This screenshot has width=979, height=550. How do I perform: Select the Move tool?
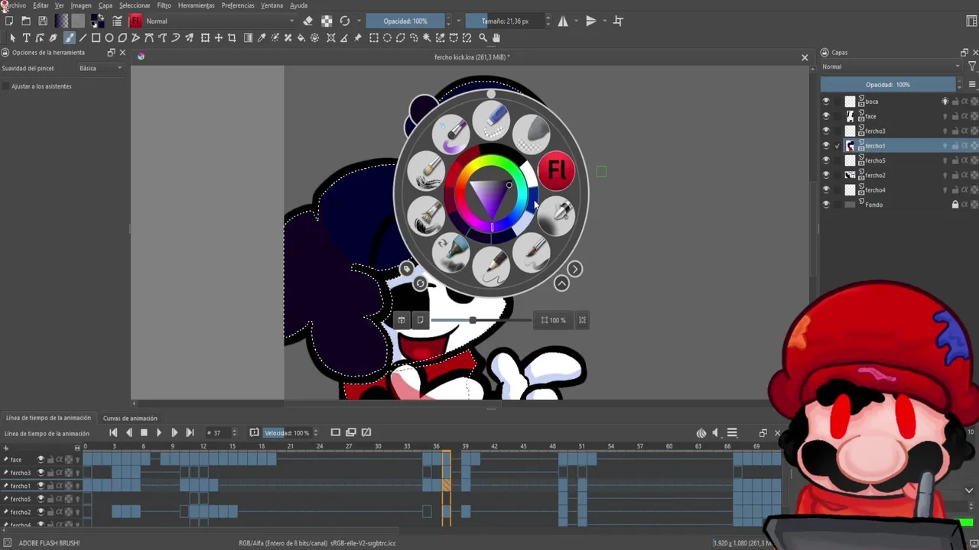[x=218, y=37]
